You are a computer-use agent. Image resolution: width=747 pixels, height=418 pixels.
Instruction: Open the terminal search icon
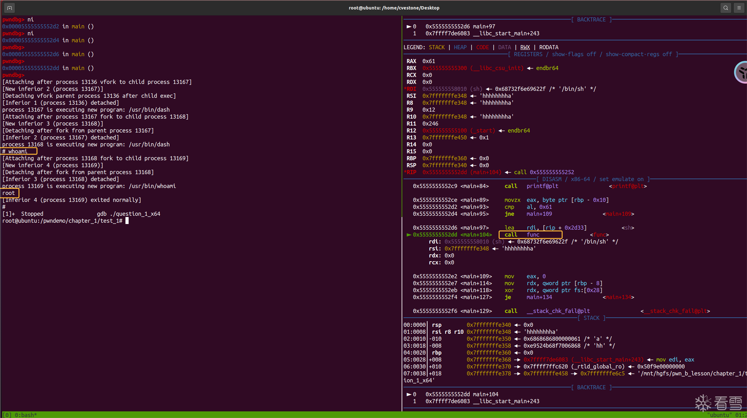coord(726,8)
